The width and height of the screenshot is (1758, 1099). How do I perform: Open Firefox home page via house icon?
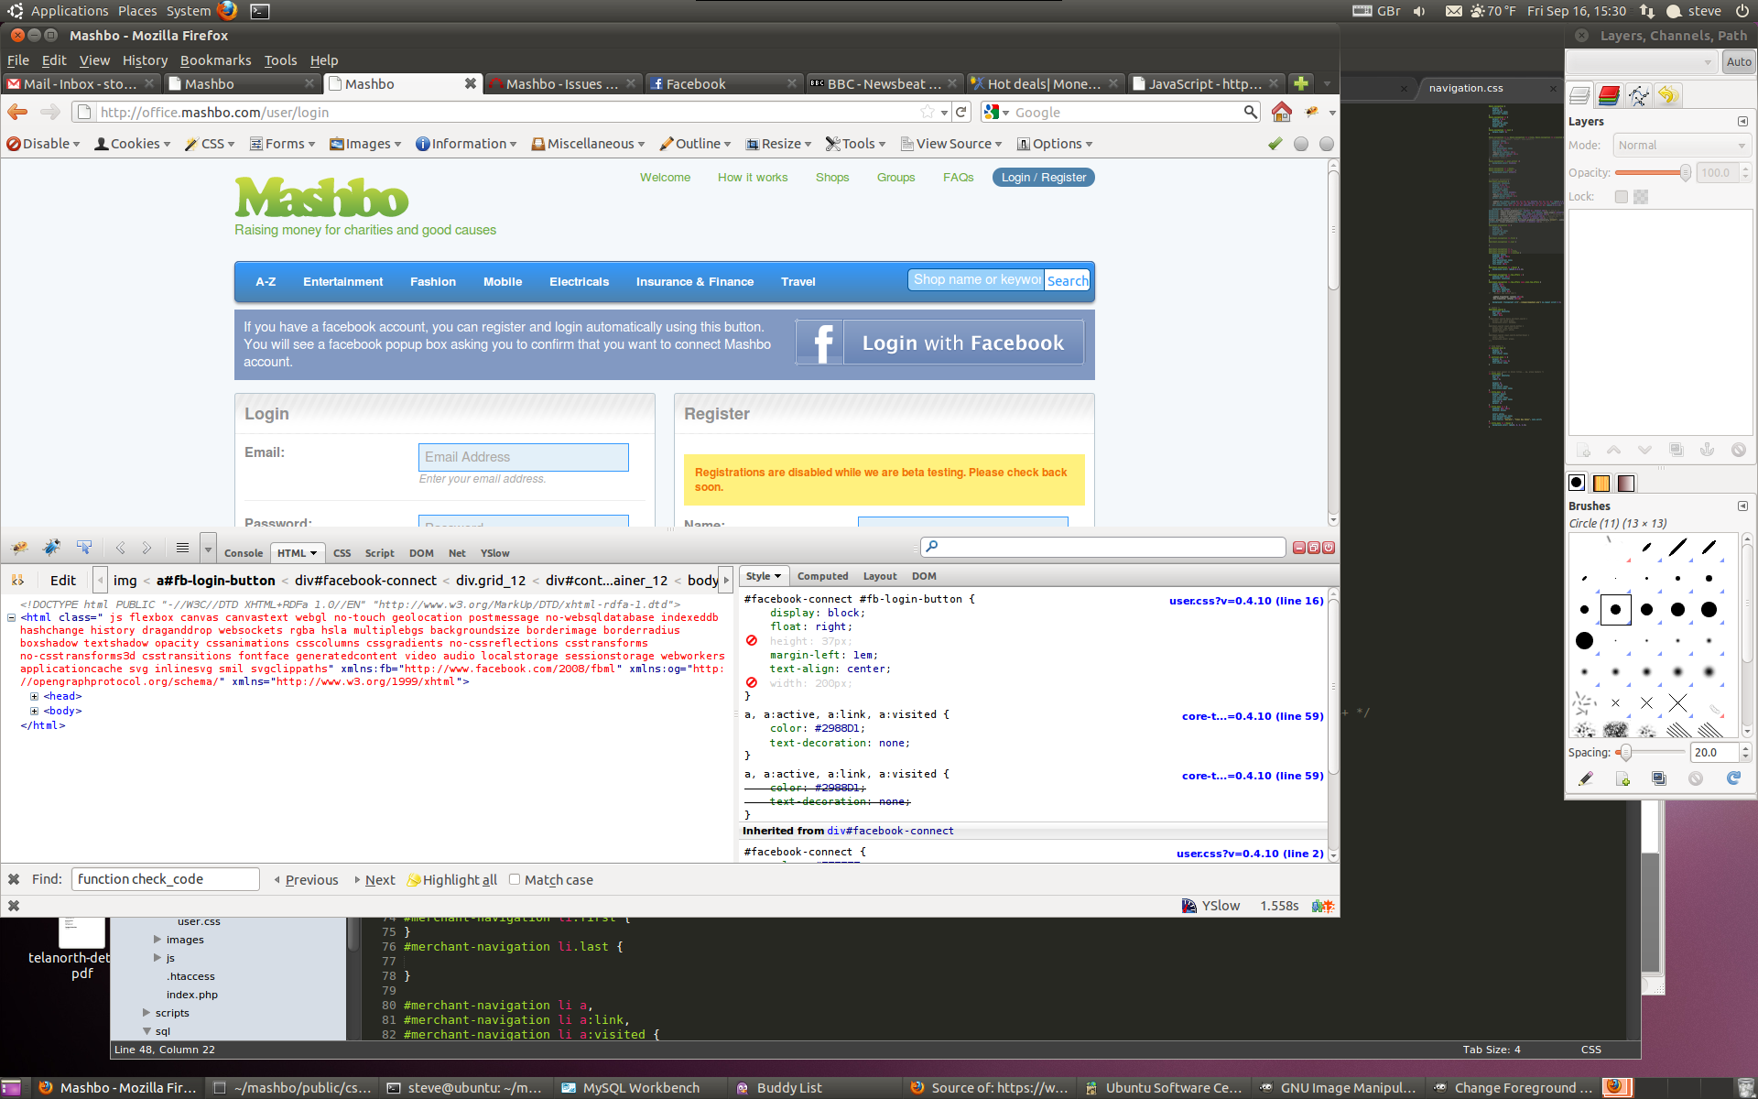click(1281, 112)
